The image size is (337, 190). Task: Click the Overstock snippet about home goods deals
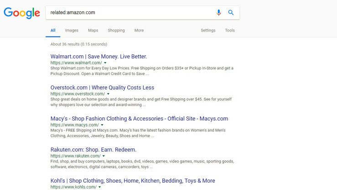pyautogui.click(x=141, y=102)
